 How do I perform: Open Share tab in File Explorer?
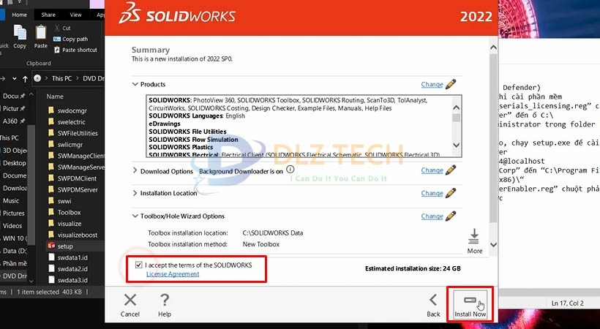tap(48, 15)
